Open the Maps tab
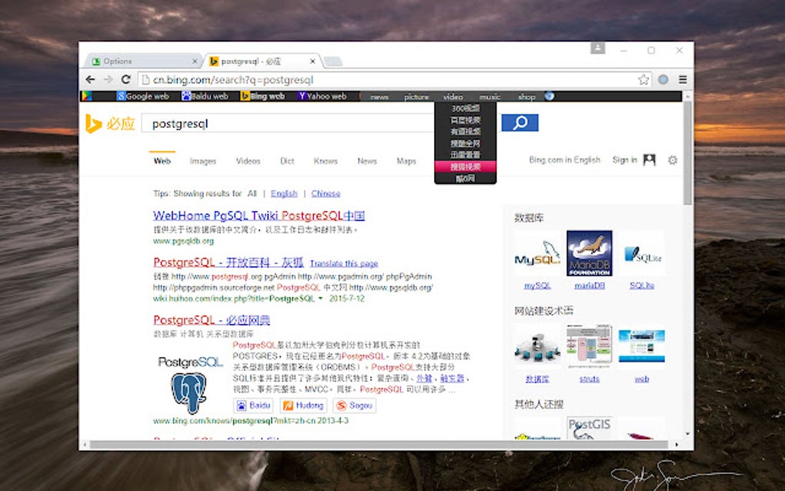This screenshot has width=785, height=491. pos(406,161)
